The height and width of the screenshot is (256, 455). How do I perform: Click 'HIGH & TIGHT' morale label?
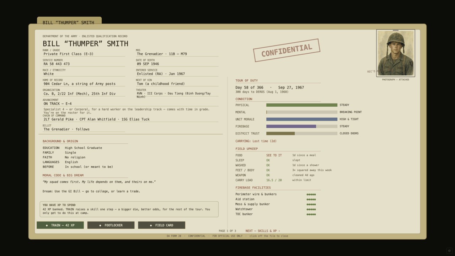click(349, 119)
